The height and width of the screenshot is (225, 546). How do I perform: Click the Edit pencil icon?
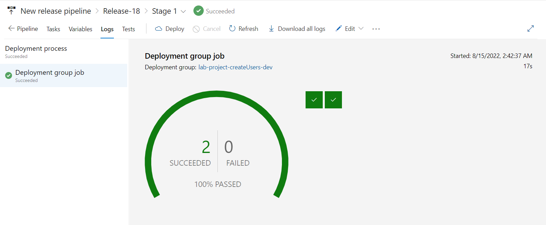(339, 28)
